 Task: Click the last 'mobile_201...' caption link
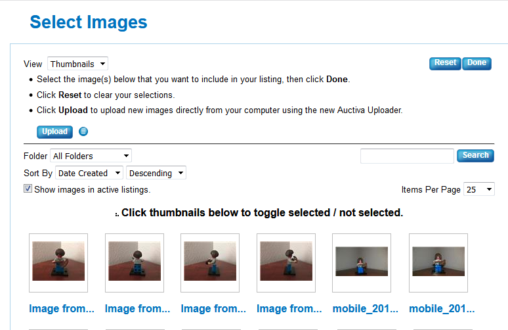pyautogui.click(x=442, y=308)
